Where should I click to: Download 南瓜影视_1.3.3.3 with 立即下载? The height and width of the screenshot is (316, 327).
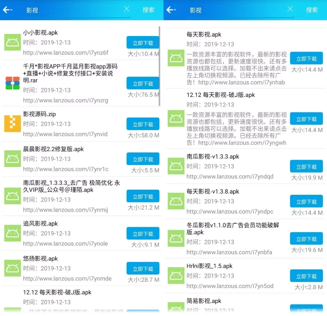pyautogui.click(x=143, y=196)
